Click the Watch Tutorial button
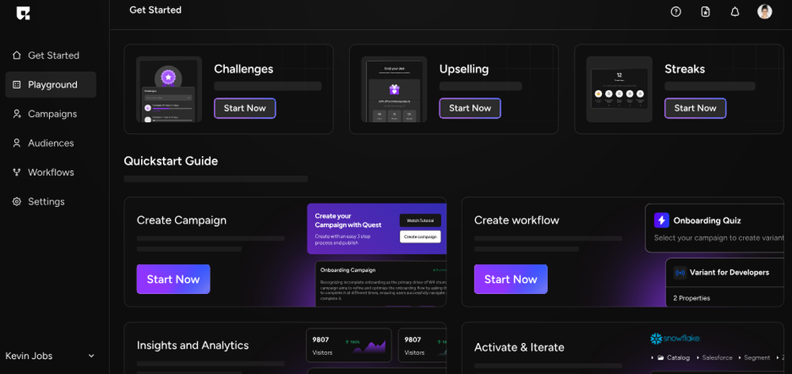The width and height of the screenshot is (792, 374). [x=421, y=220]
